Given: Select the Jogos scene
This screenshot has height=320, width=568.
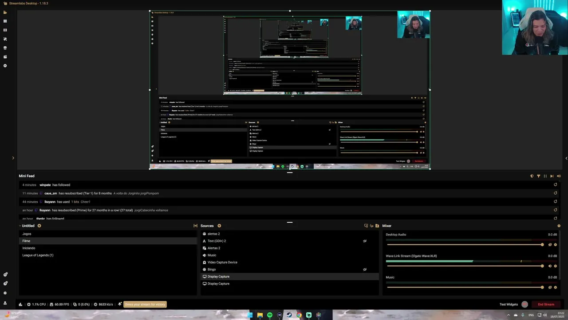Looking at the screenshot, I should (108, 234).
